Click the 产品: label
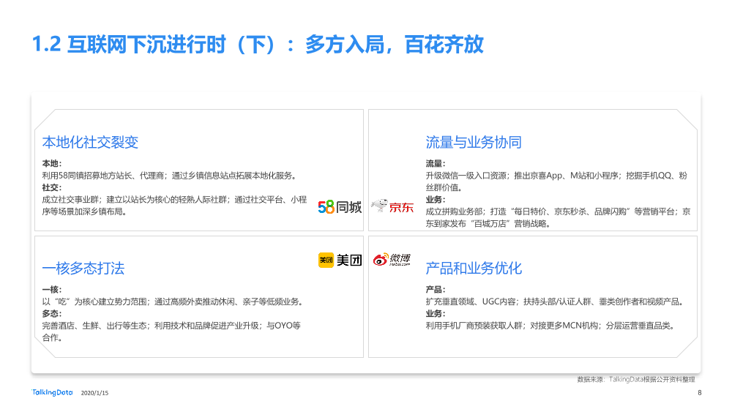 coord(436,289)
